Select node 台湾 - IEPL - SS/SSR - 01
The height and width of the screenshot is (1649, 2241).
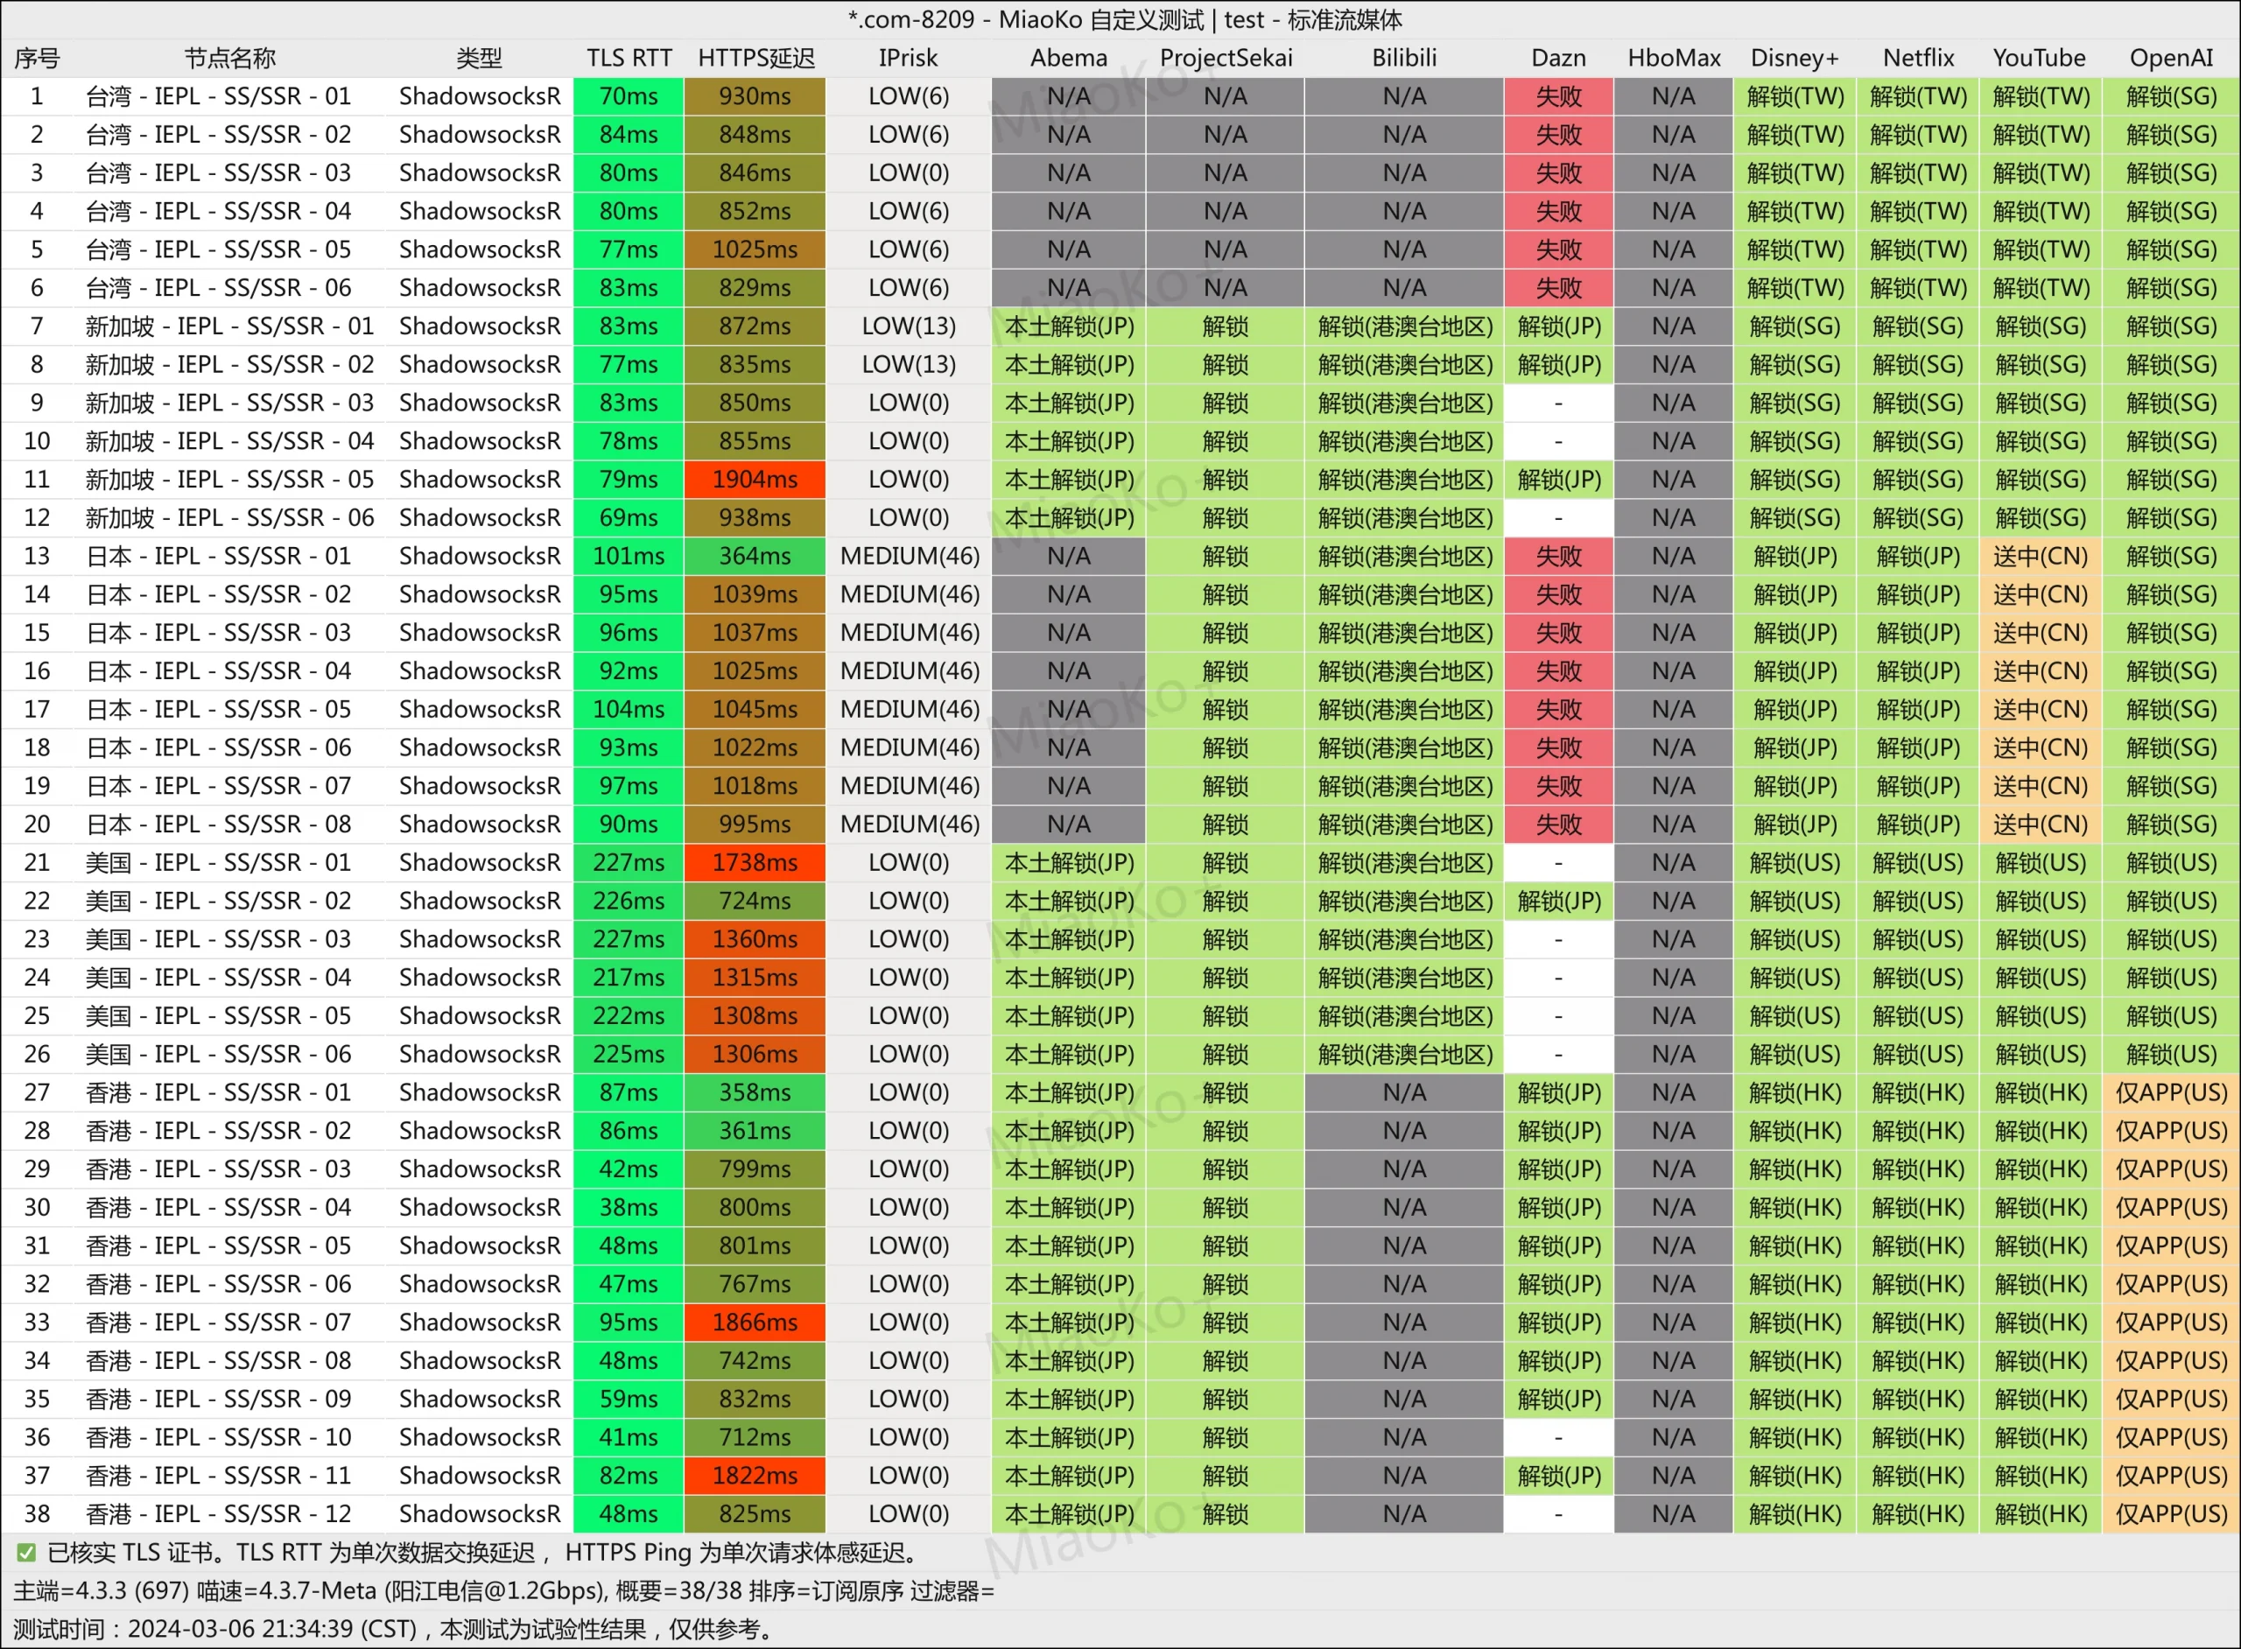click(219, 95)
